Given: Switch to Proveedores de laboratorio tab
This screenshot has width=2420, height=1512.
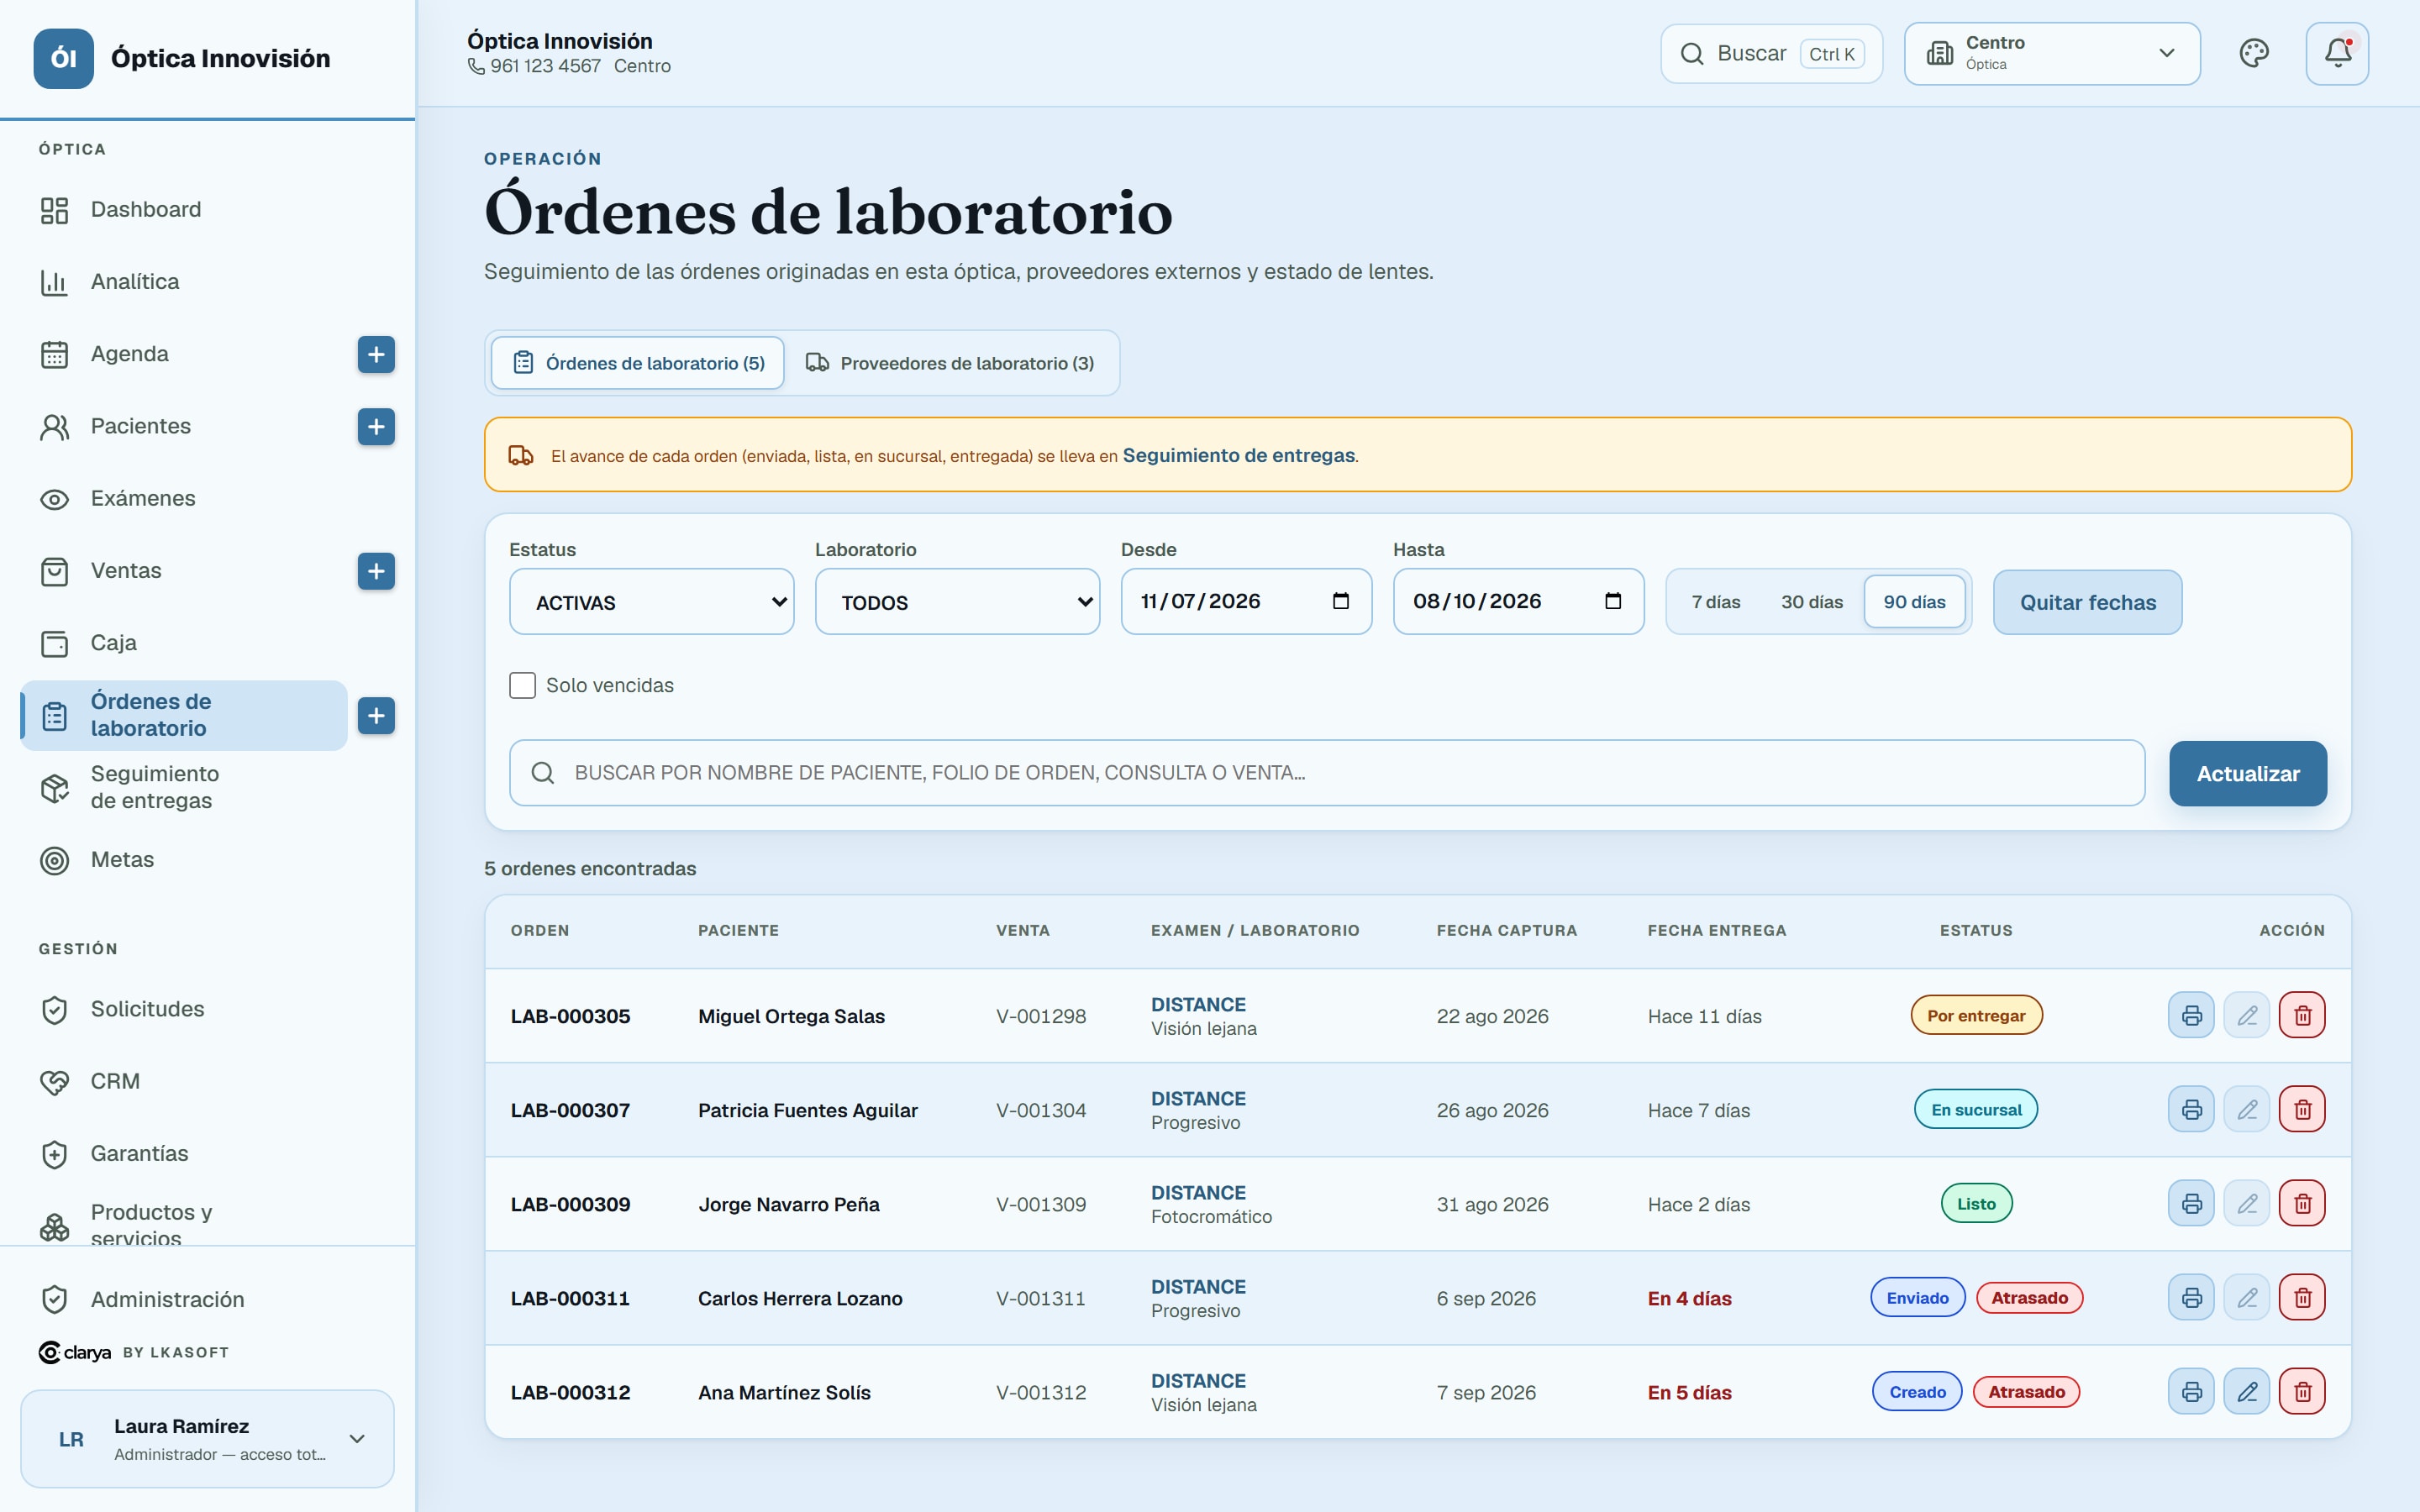Looking at the screenshot, I should coord(950,363).
